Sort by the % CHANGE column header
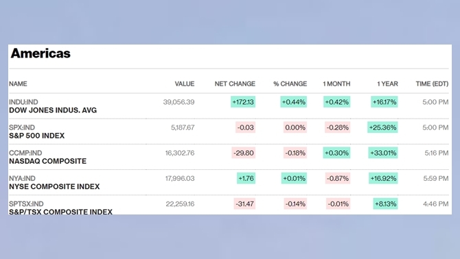Image resolution: width=460 pixels, height=259 pixels. (x=290, y=84)
